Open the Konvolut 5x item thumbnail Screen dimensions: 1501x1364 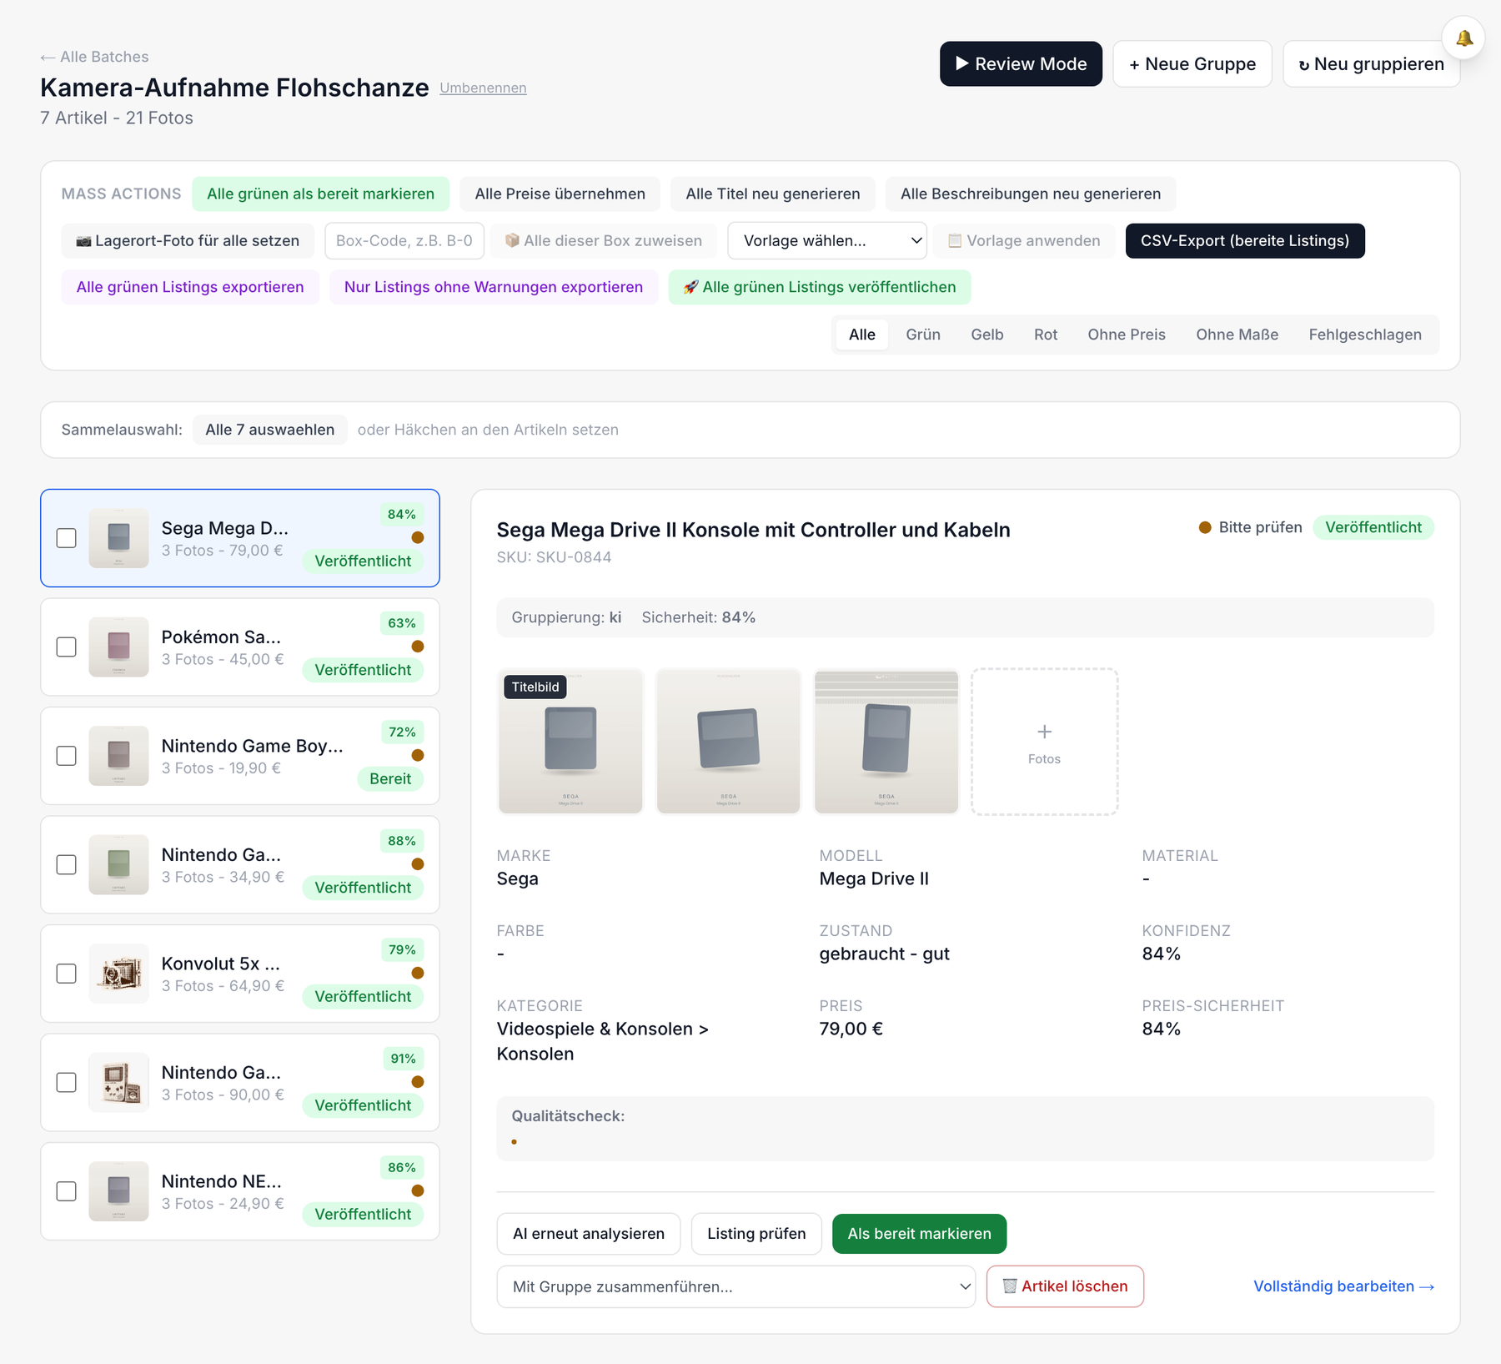tap(118, 974)
